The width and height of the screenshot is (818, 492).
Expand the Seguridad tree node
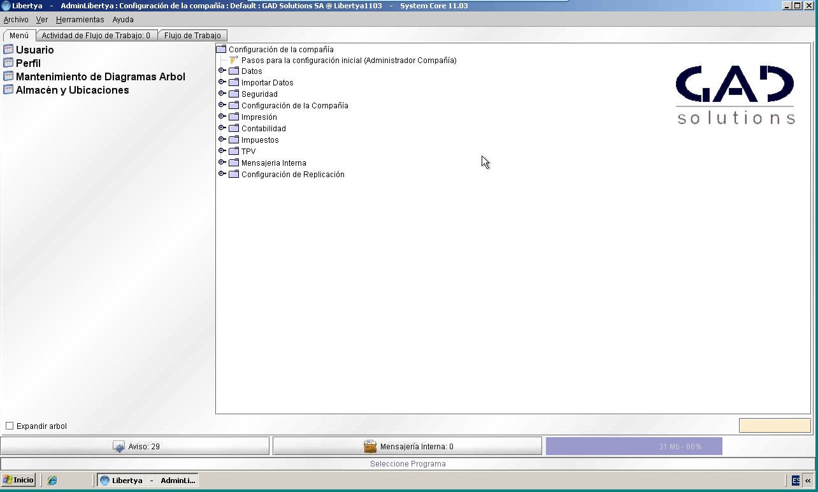coord(222,94)
